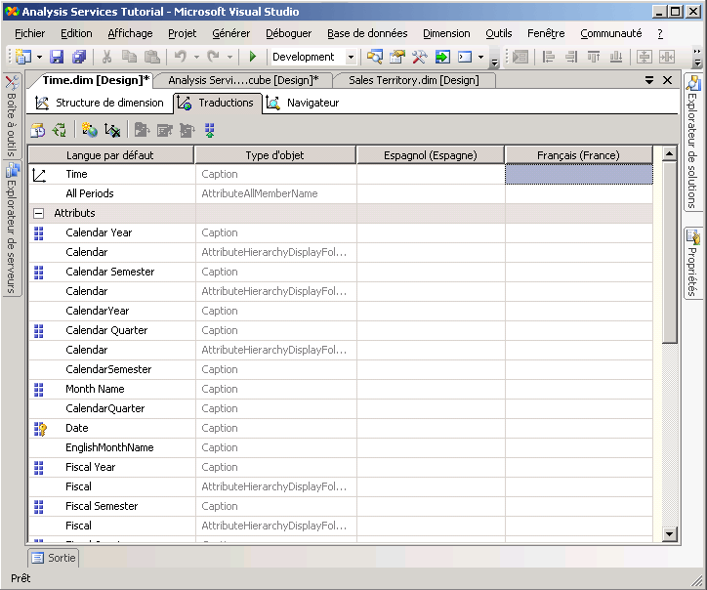Open the Properties window toolbar icon
The image size is (707, 590).
click(397, 57)
